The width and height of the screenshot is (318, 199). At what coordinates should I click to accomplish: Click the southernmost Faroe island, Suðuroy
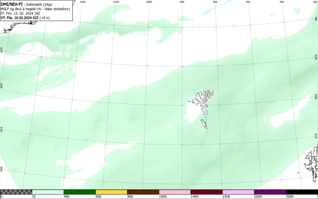tap(204, 124)
